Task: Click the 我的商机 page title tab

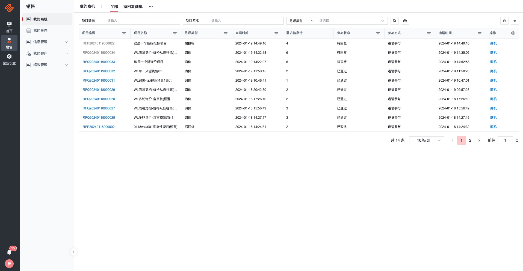Action: click(x=87, y=6)
